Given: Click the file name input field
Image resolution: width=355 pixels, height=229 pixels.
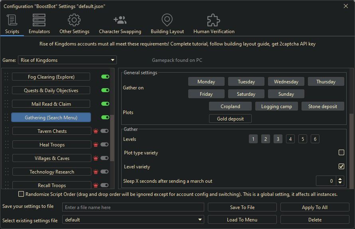Looking at the screenshot, I should point(133,207).
